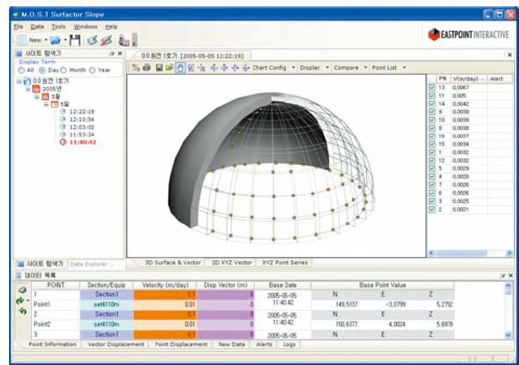This screenshot has width=519, height=365.
Task: Select the Year display term radio button
Action: click(91, 70)
